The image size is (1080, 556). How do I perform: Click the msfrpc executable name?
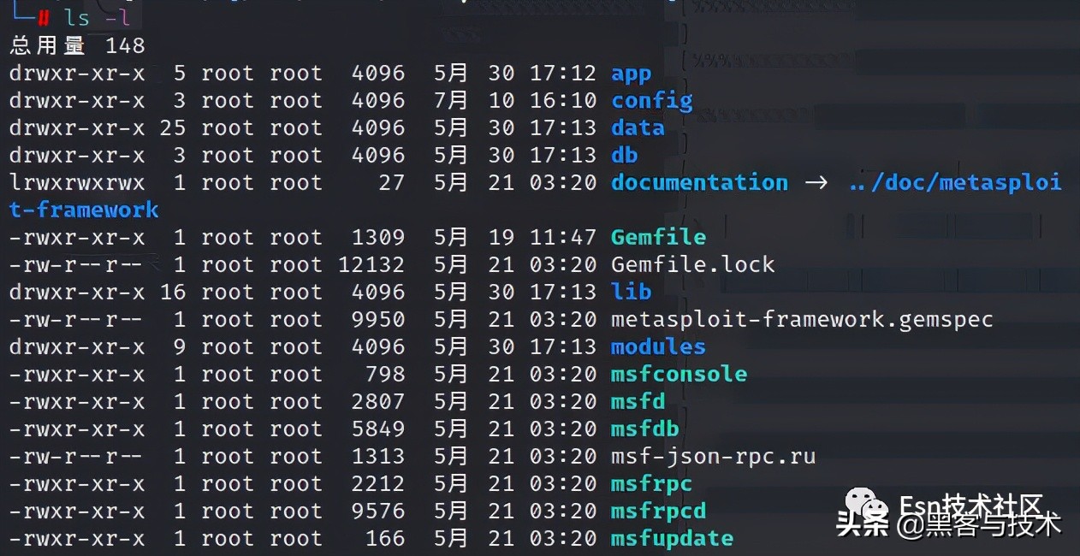pos(651,483)
